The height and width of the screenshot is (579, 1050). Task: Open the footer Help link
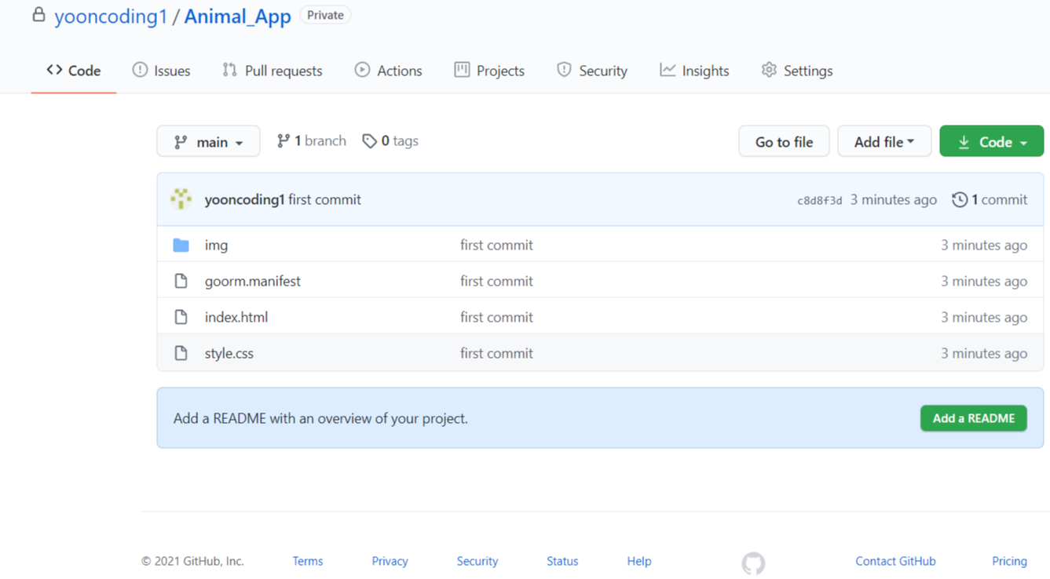tap(639, 561)
